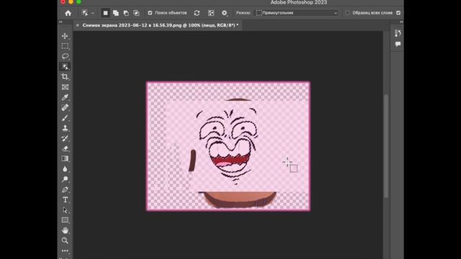This screenshot has height=259, width=461.
Task: Open the object finder settings gear
Action: (224, 13)
